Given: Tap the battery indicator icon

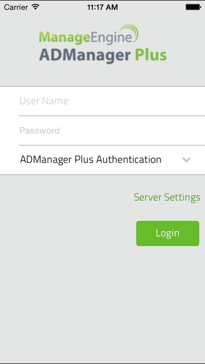Looking at the screenshot, I should coord(193,7).
